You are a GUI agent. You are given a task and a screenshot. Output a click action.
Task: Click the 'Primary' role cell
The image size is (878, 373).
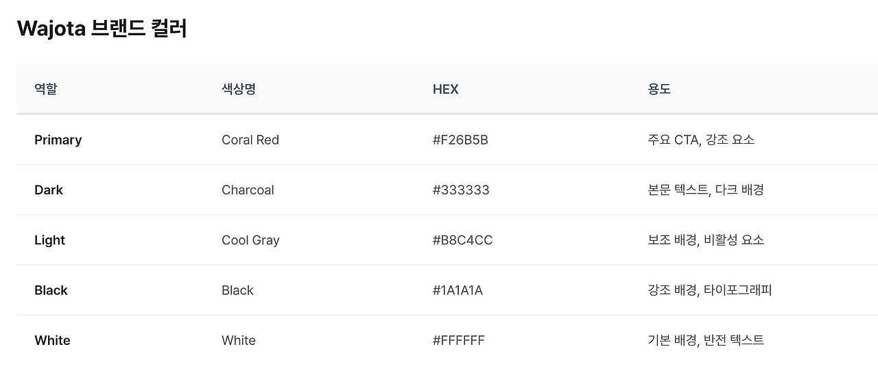click(58, 140)
